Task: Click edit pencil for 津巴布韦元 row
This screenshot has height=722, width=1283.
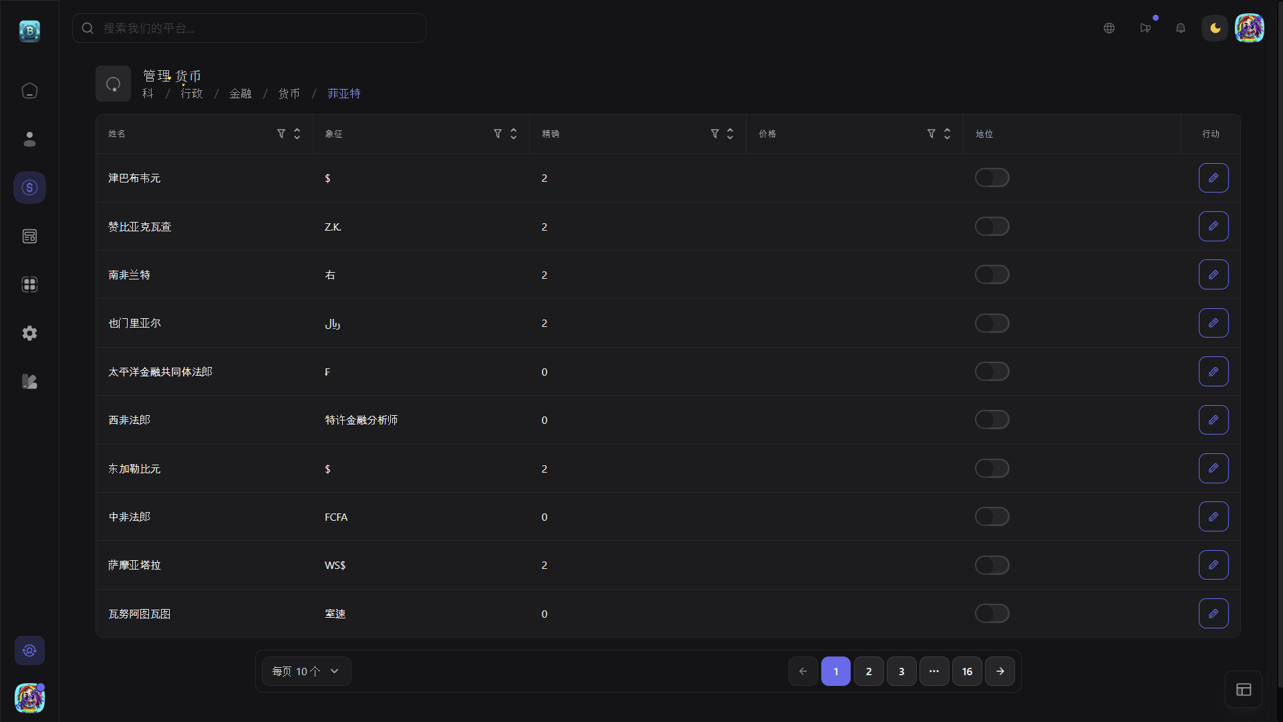Action: [1214, 178]
